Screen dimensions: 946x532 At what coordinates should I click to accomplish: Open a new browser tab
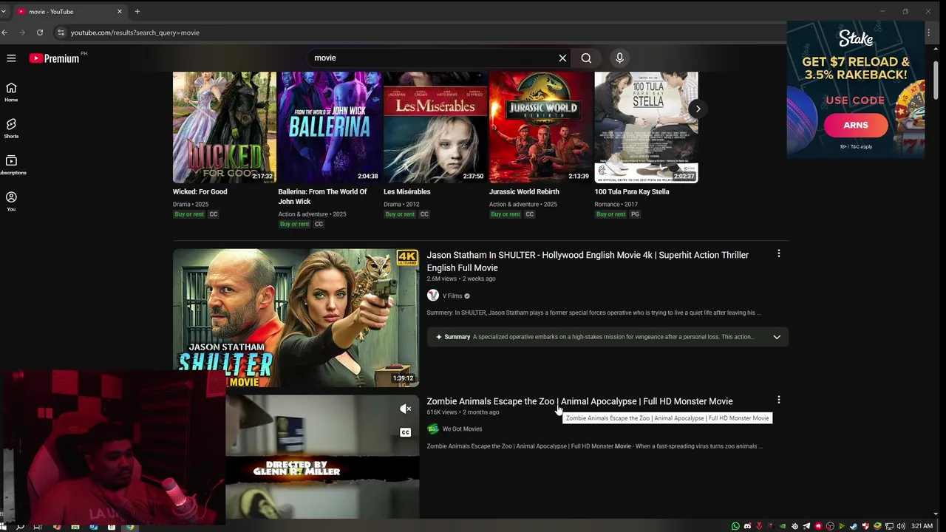[x=137, y=11]
